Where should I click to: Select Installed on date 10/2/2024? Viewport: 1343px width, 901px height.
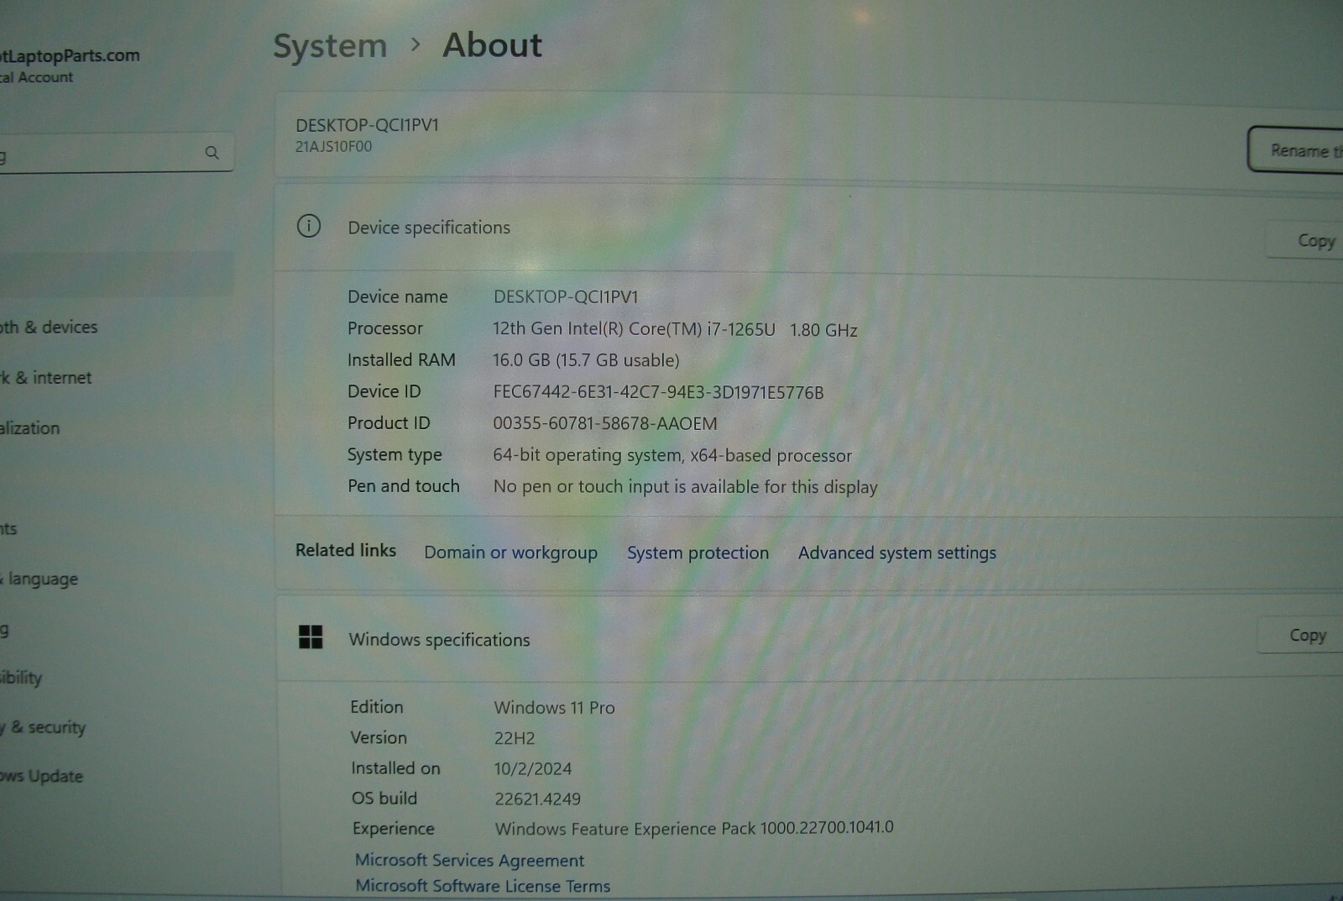[x=533, y=768]
